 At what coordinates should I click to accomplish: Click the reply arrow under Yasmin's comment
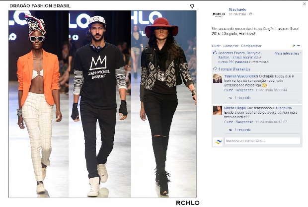tap(230, 98)
